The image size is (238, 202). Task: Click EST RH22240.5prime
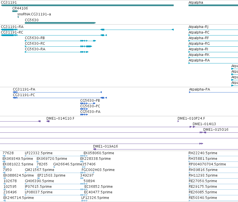coord(203,153)
